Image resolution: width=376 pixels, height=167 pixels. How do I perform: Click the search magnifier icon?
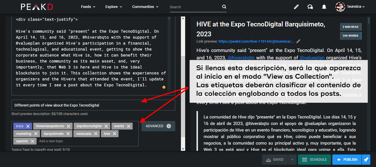(x=224, y=7)
